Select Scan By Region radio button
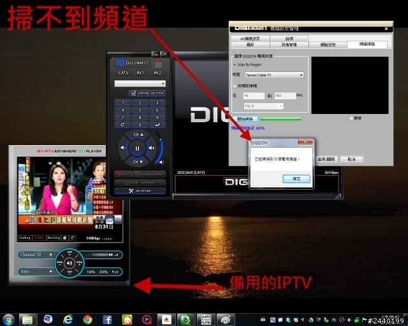 pyautogui.click(x=235, y=64)
